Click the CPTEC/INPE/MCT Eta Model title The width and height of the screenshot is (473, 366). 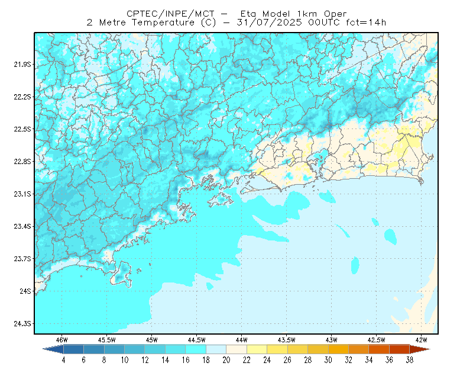tap(237, 14)
